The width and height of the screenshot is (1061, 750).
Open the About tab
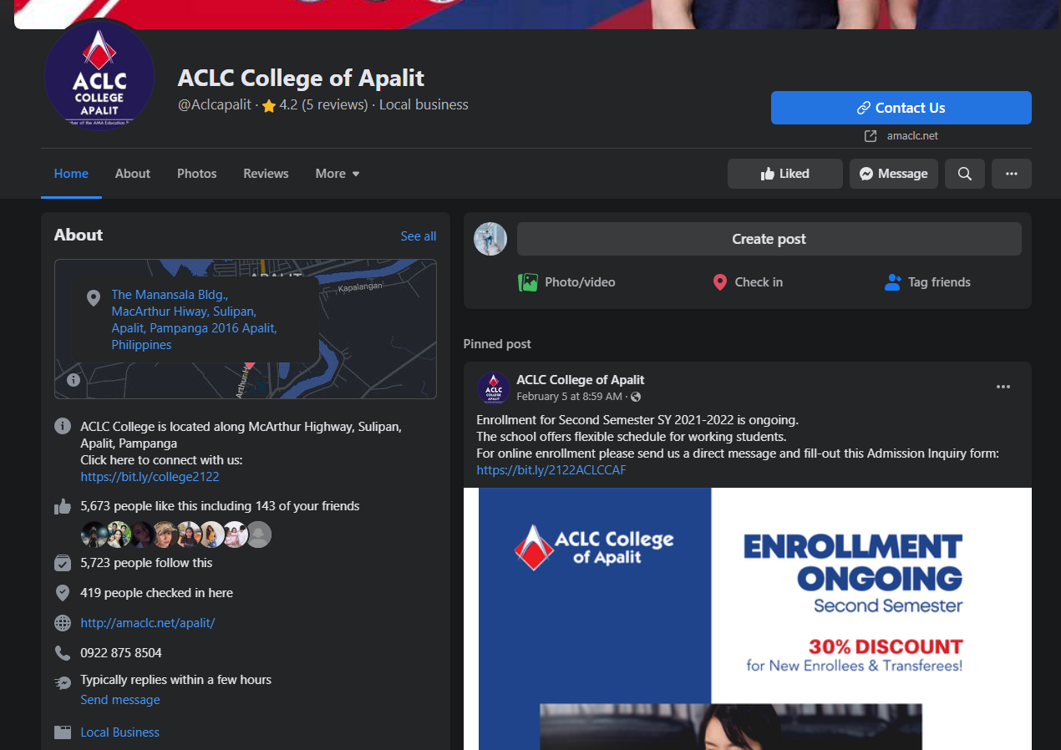[133, 174]
